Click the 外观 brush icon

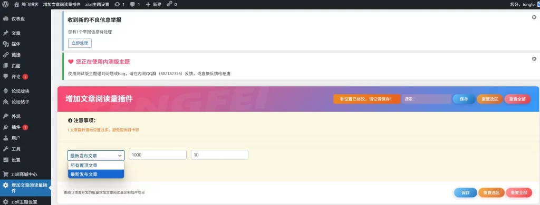5,116
